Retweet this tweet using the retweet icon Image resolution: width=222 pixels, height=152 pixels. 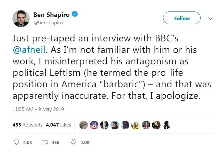pos(45,142)
